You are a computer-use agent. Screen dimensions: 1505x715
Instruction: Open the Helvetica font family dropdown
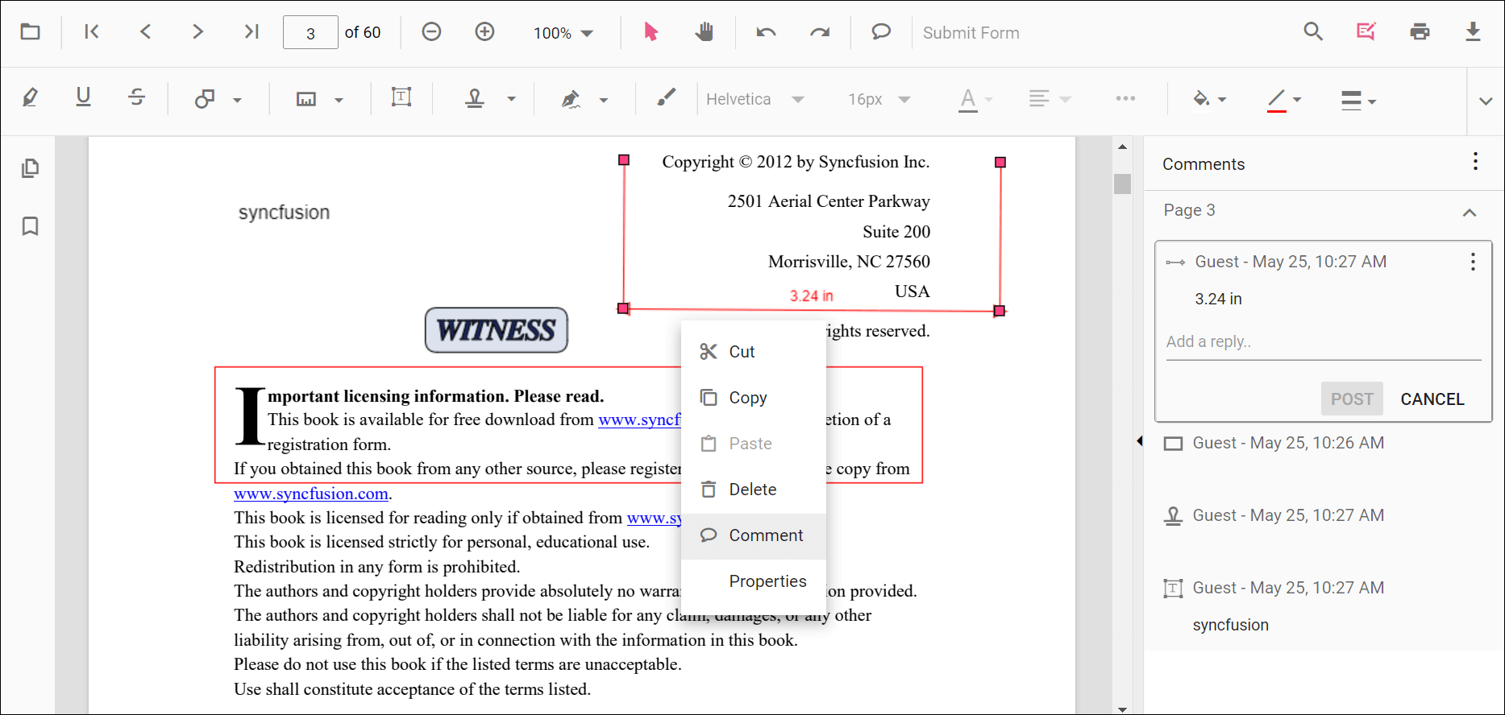coord(755,99)
